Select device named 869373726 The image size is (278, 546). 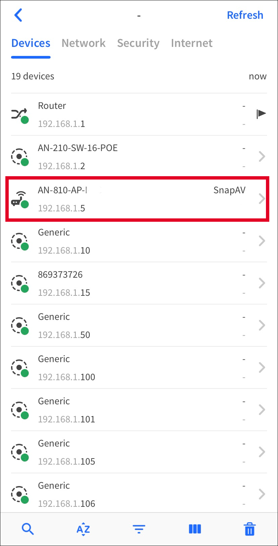tap(134, 283)
